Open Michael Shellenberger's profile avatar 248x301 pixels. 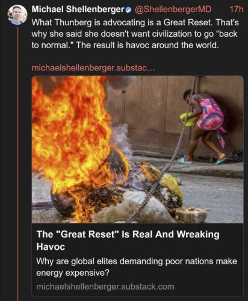(x=17, y=15)
